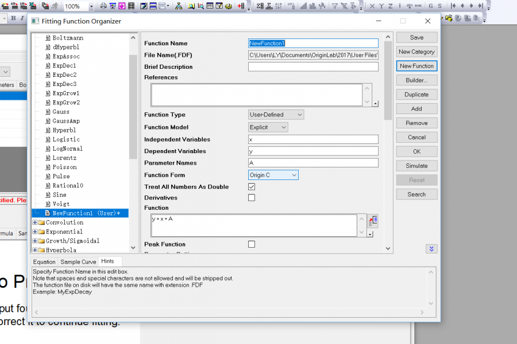Click the Add button
Viewport: 517px width, 344px height.
(x=417, y=108)
